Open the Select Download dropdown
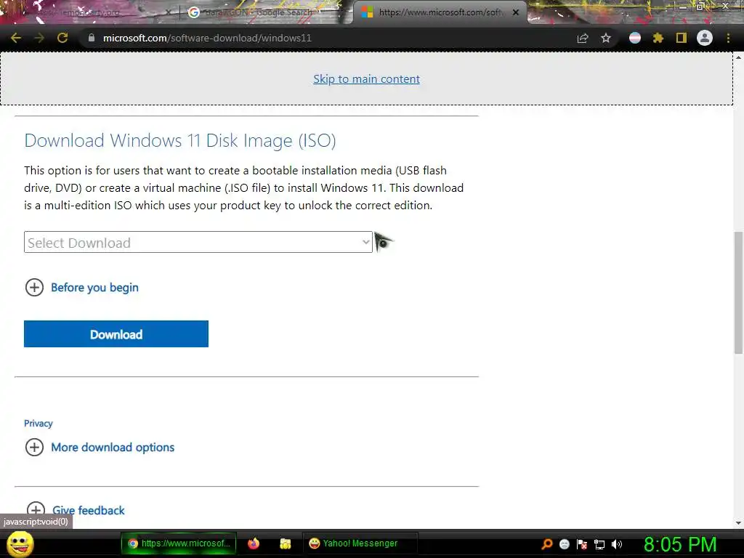 coord(198,243)
